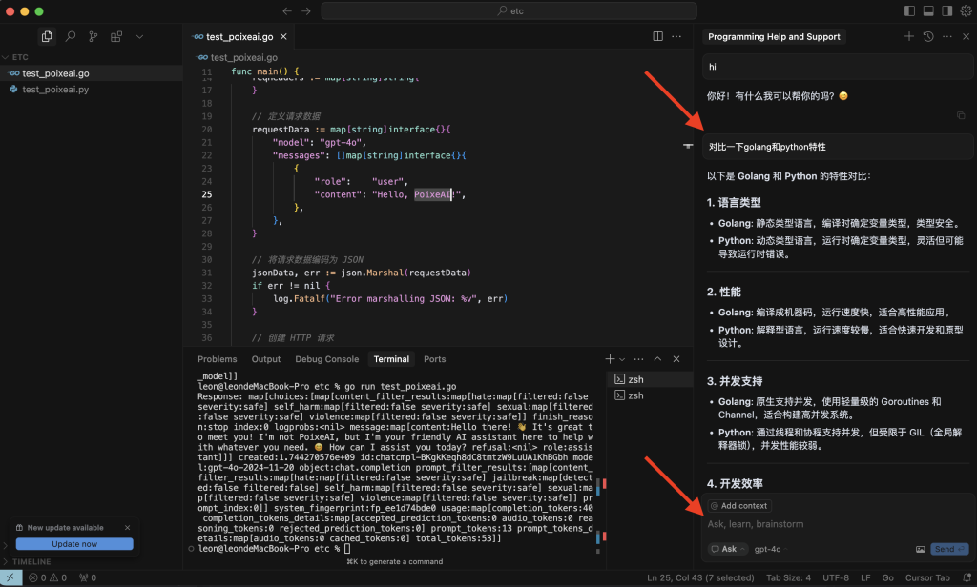Image resolution: width=977 pixels, height=587 pixels.
Task: Switch to the Debug Console tab
Action: 327,359
